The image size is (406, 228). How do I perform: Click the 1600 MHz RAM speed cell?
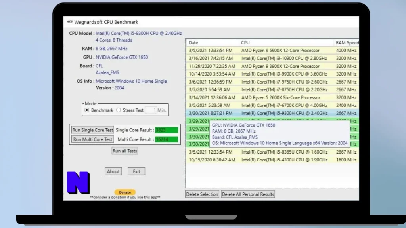click(x=346, y=160)
